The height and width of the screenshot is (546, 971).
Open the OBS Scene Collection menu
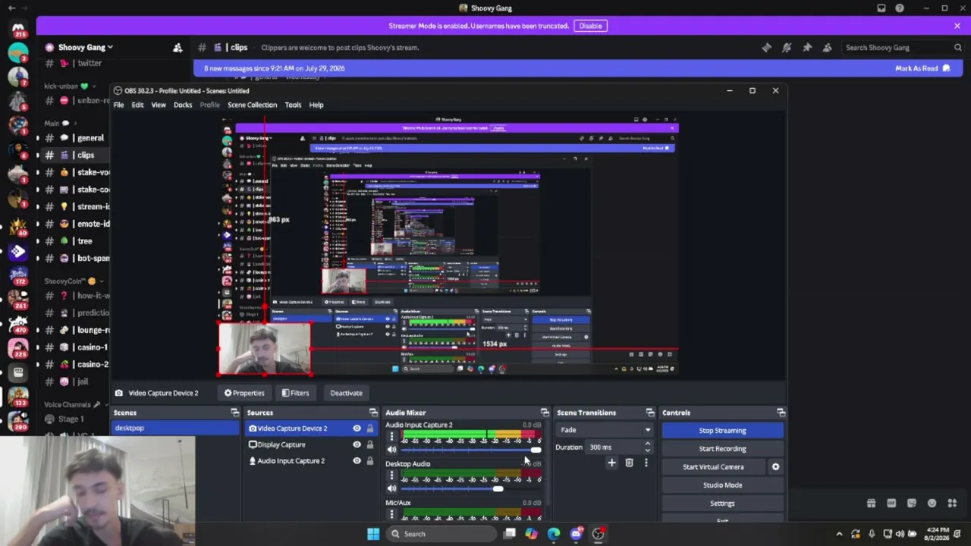pos(253,105)
